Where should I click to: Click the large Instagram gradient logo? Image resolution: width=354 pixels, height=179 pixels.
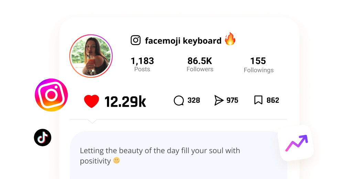[x=51, y=95]
